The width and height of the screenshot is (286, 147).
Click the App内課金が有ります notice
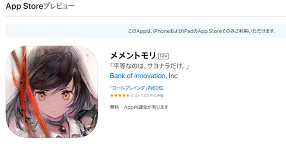[x=146, y=107]
